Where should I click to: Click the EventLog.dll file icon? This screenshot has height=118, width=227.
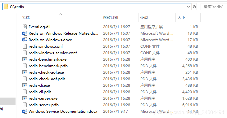25,27
